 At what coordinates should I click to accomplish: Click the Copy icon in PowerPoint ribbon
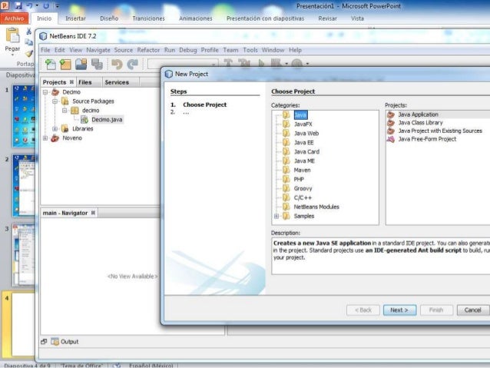coord(28,42)
